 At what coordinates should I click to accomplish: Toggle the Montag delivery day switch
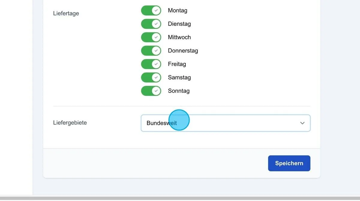[151, 10]
